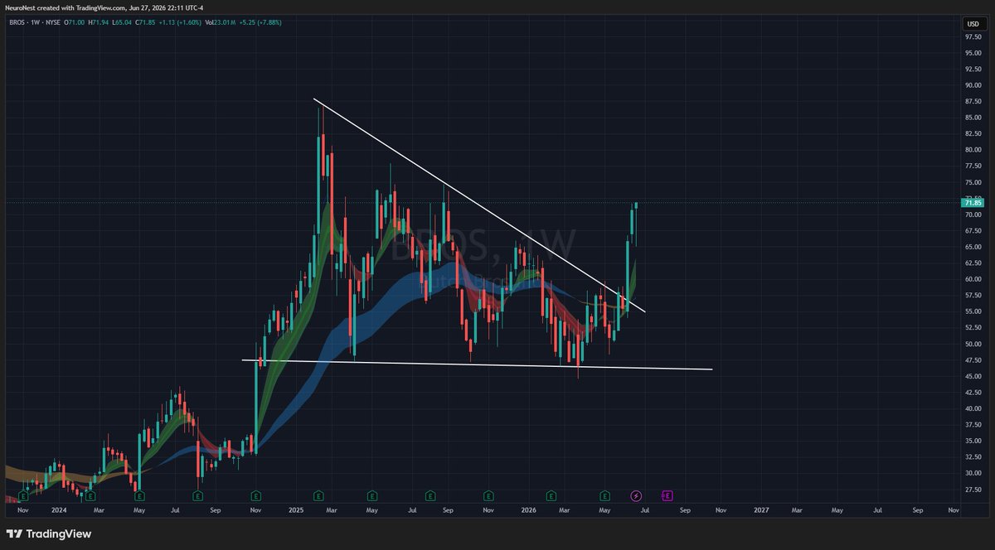Click the BROS · 1W · NYSE symbol legend
This screenshot has height=550, width=995.
pyautogui.click(x=35, y=22)
